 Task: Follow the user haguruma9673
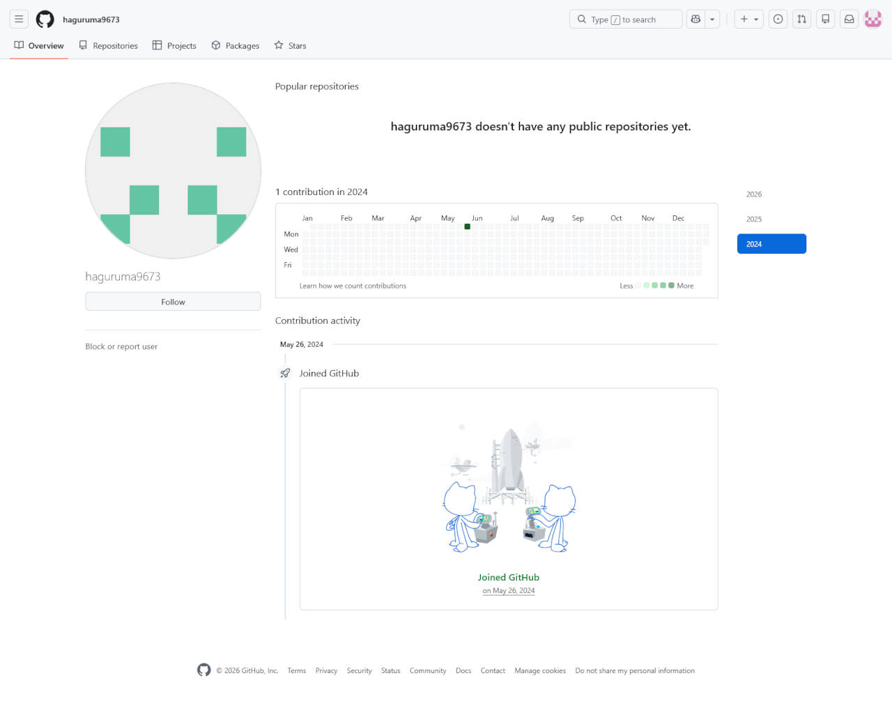point(174,302)
